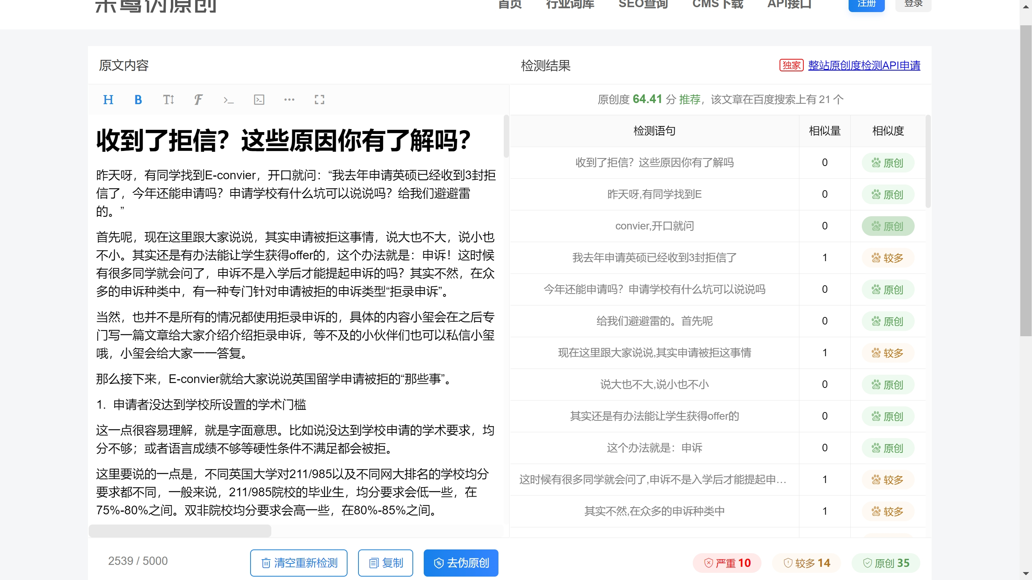Click the 2539 / 5000 character counter
Viewport: 1032px width, 580px height.
pyautogui.click(x=138, y=561)
